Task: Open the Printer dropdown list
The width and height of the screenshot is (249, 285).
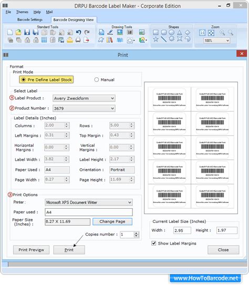Action: 89,202
